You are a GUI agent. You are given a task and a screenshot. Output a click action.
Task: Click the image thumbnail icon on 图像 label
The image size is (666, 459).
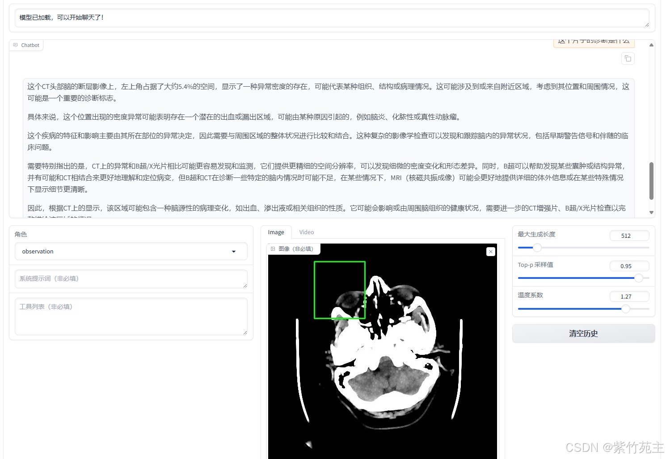(273, 248)
